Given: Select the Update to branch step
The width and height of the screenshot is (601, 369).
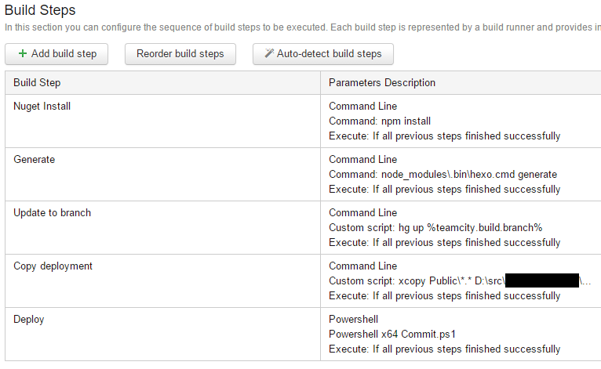Looking at the screenshot, I should 52,213.
